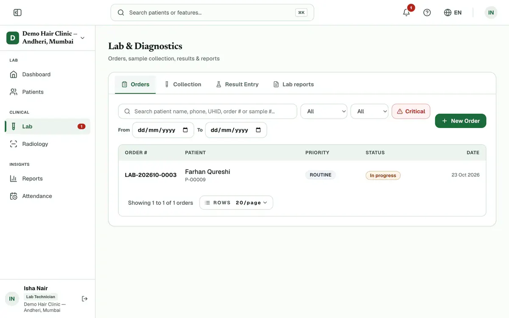Image resolution: width=509 pixels, height=318 pixels.
Task: Click the Dashboard home icon
Action: 14,74
